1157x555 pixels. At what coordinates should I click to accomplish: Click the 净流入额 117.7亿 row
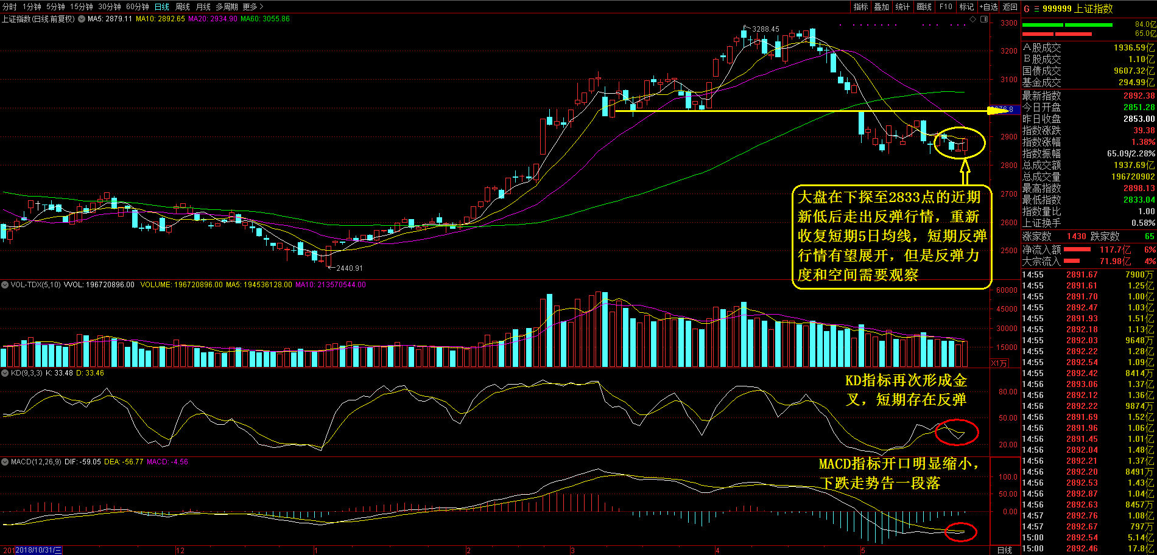[1089, 250]
